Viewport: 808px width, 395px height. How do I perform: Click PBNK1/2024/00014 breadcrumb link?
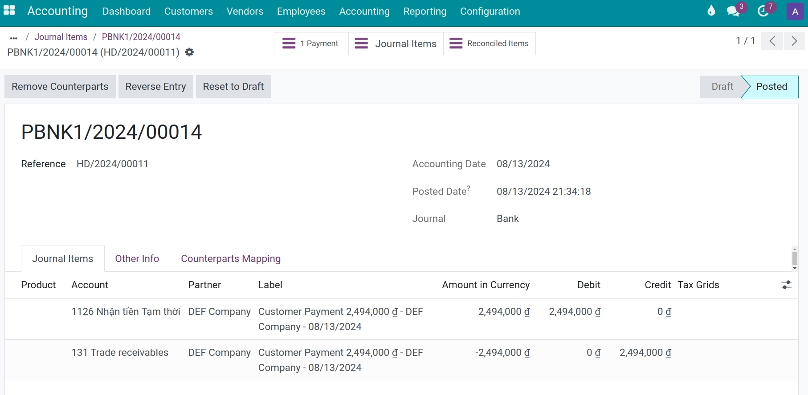(141, 37)
